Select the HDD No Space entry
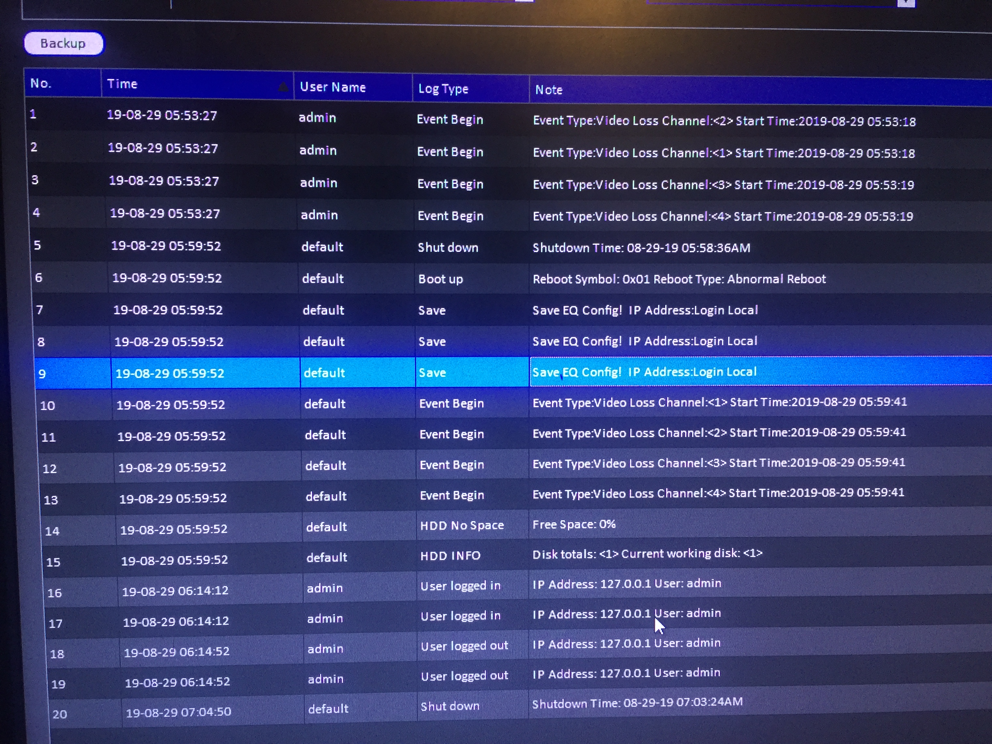 (x=461, y=525)
